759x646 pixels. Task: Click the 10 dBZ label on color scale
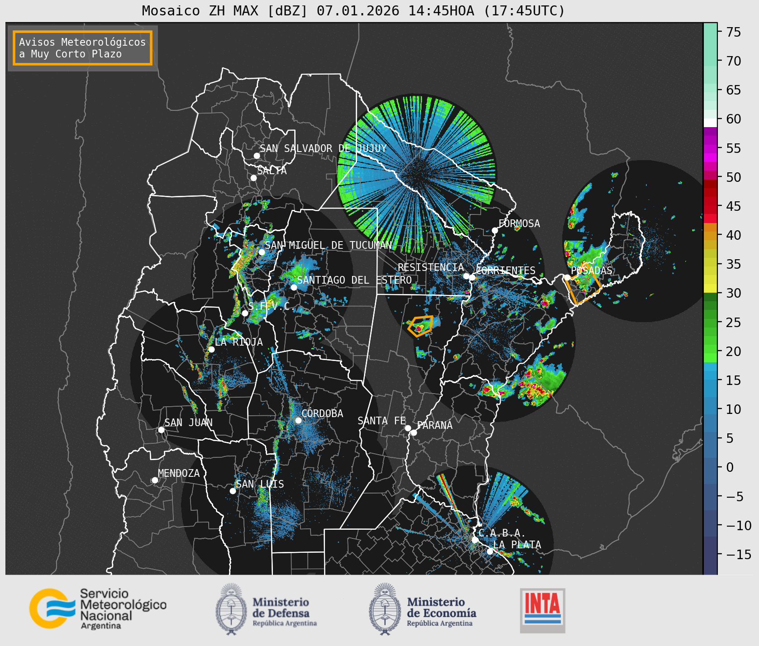pos(734,409)
